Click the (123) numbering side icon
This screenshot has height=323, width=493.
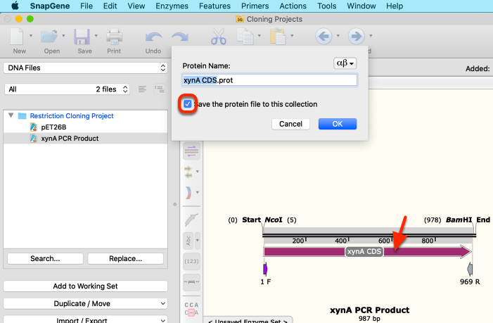click(191, 261)
